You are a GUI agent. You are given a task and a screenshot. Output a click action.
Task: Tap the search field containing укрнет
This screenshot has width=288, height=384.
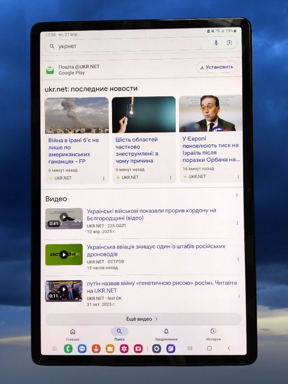tap(141, 44)
